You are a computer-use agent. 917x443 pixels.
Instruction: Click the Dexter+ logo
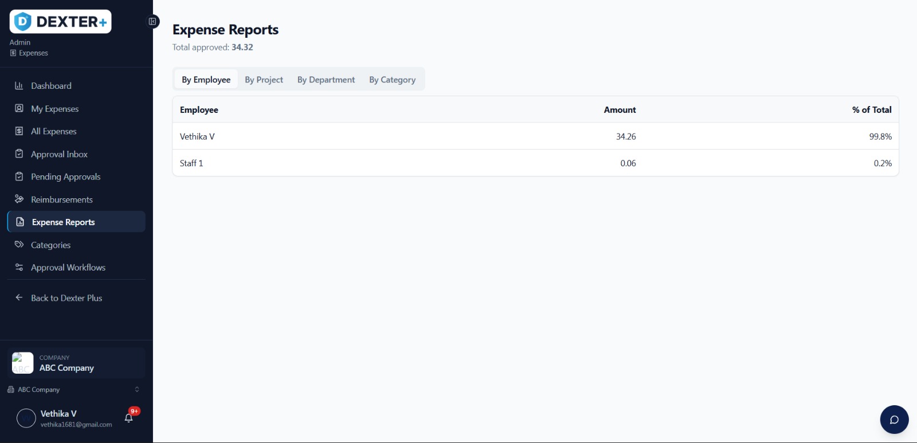(60, 22)
